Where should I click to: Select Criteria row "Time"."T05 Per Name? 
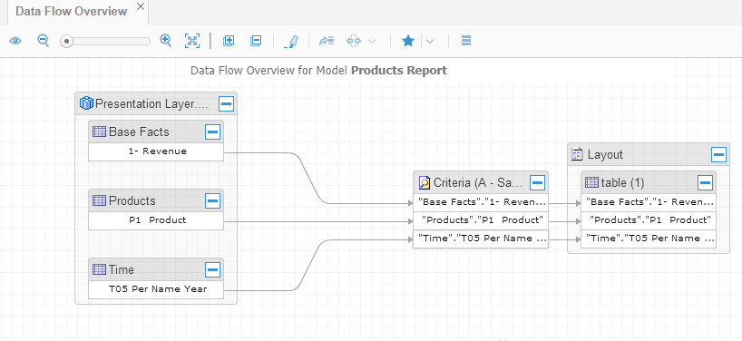click(481, 239)
